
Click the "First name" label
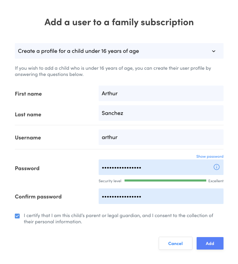click(x=28, y=94)
